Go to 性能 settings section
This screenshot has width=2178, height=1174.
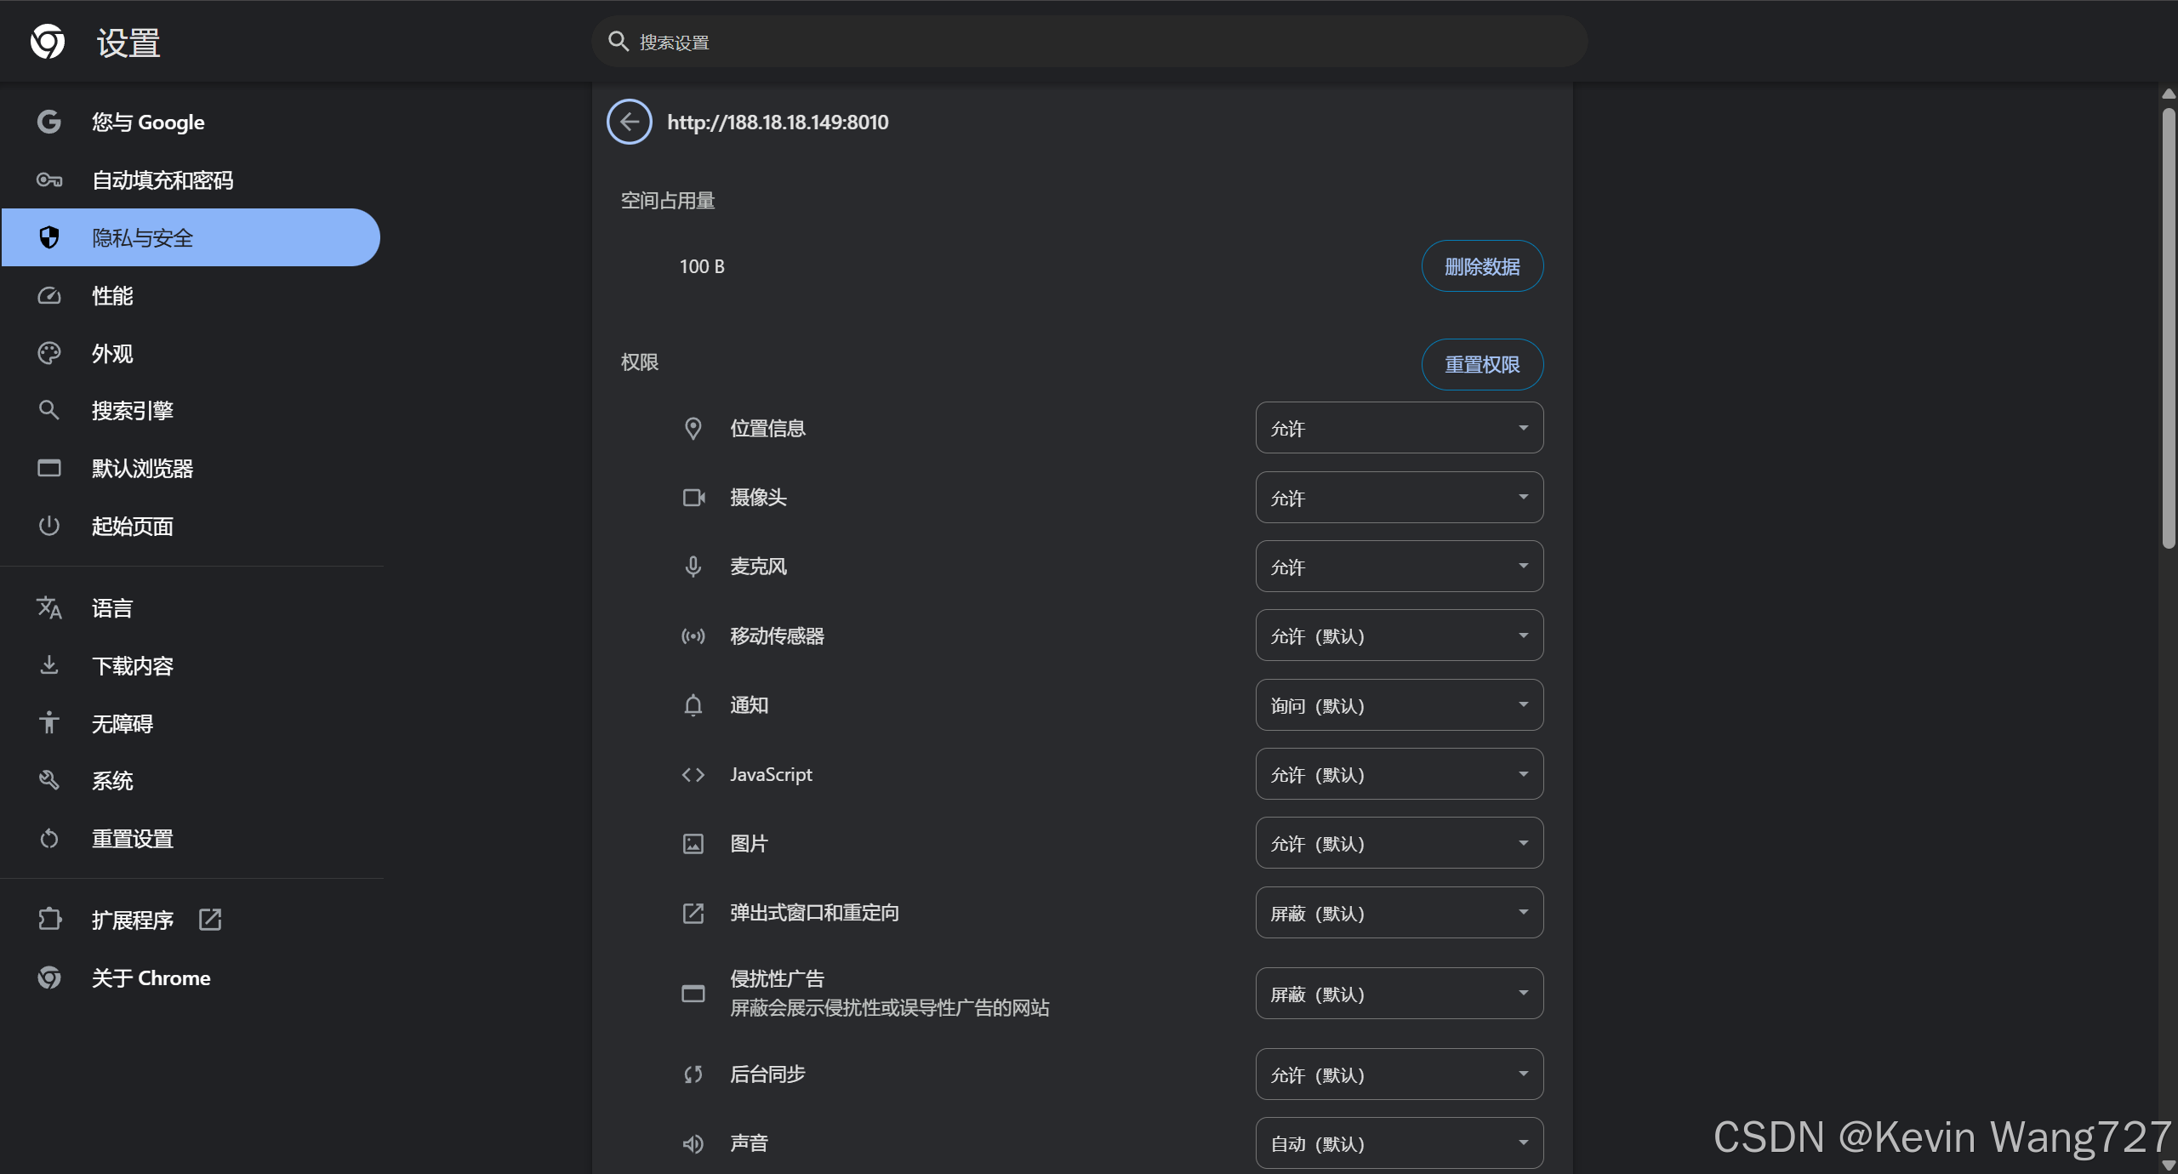112,295
